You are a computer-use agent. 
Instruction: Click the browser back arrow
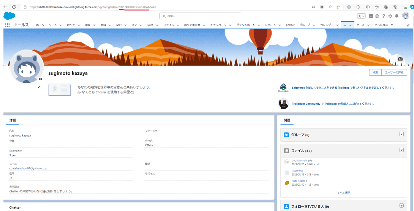tap(5, 7)
